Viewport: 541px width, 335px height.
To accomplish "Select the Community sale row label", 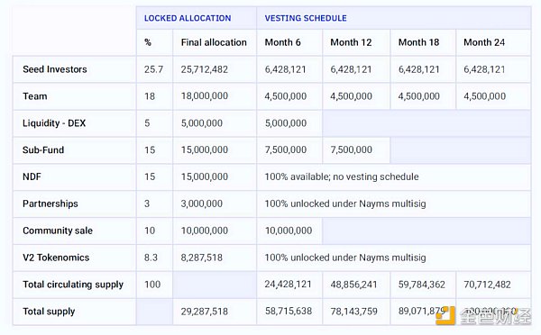I will click(x=58, y=231).
